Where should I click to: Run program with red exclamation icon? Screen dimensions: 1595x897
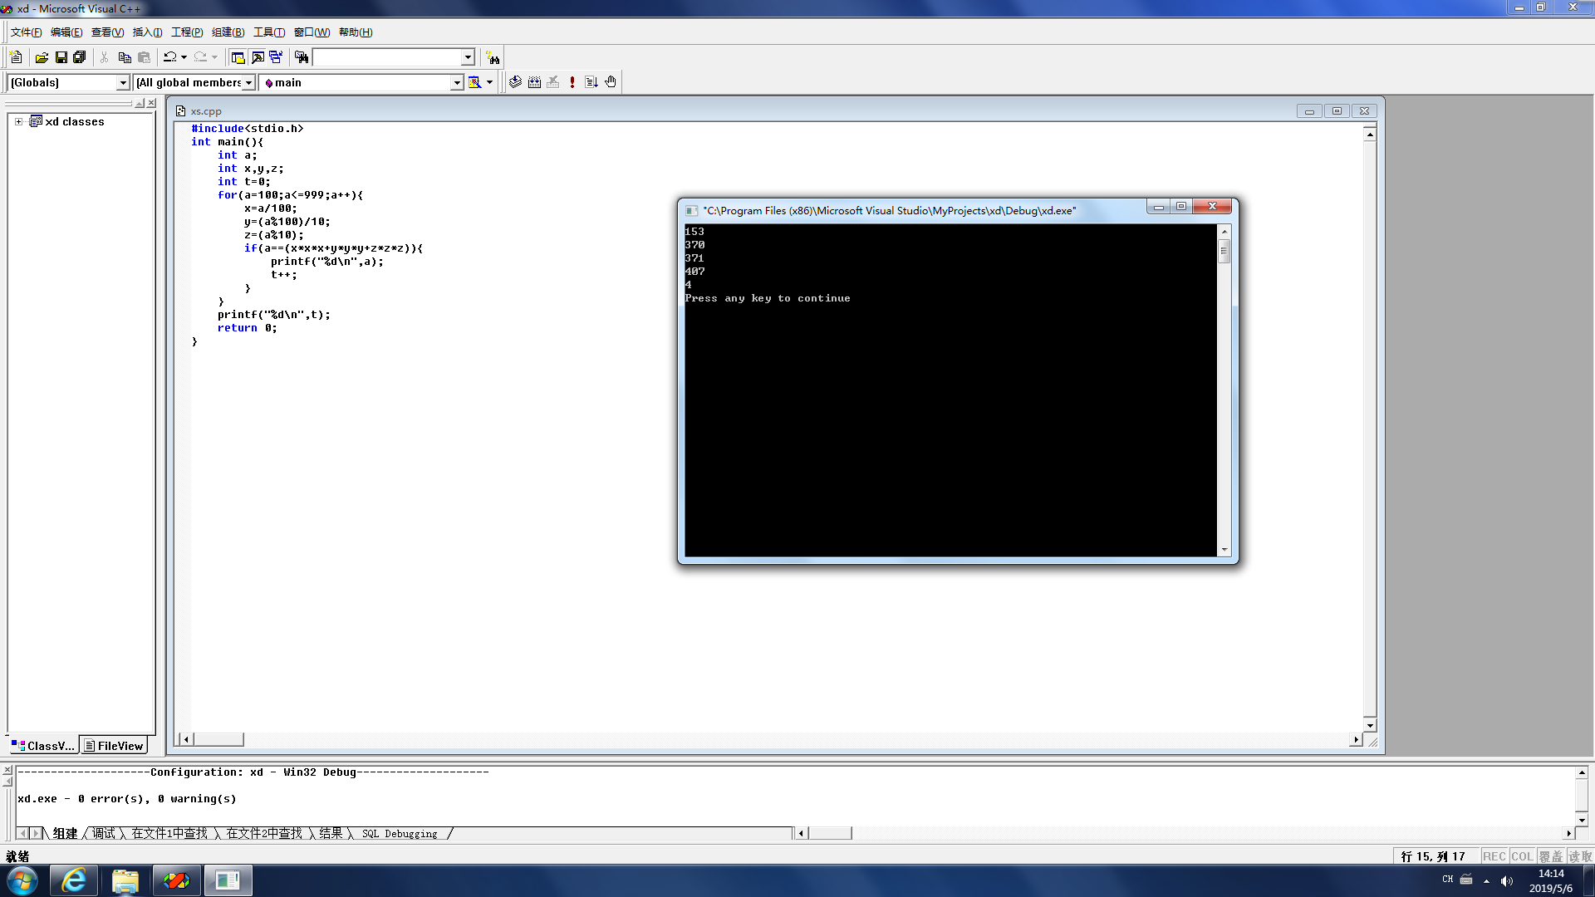572,82
